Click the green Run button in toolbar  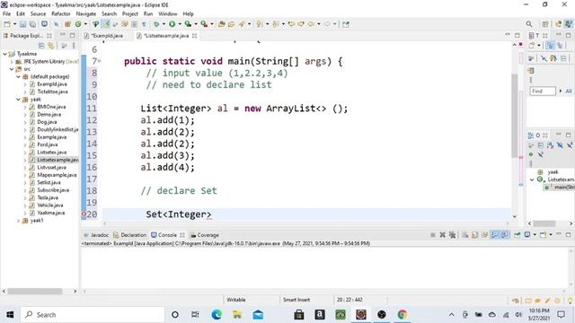click(x=172, y=24)
